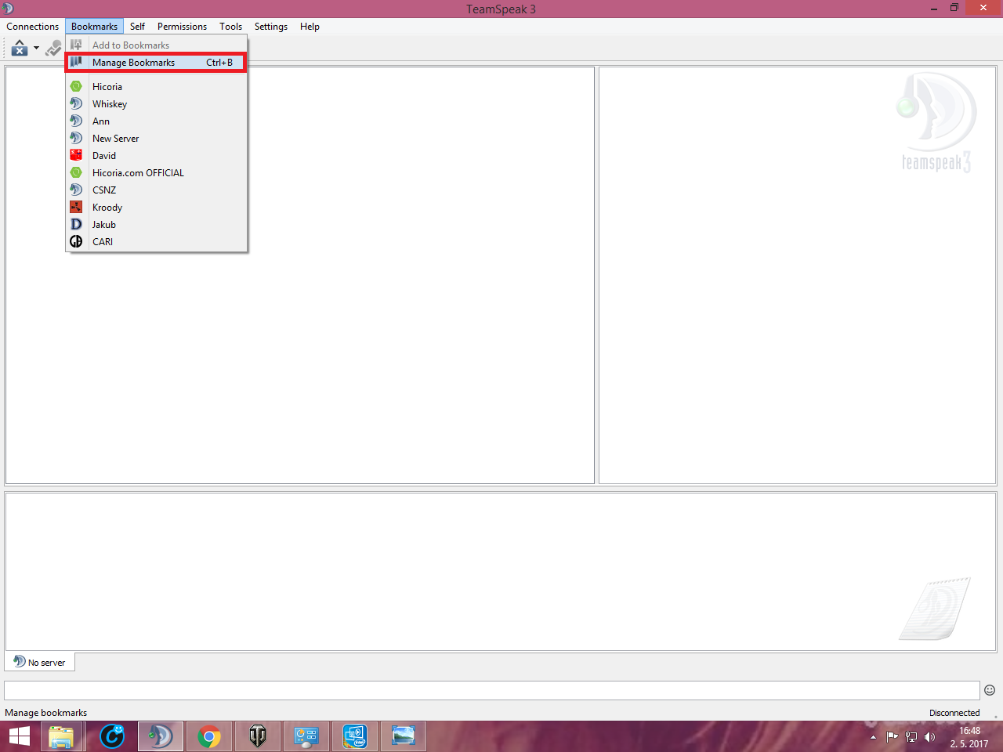Connect to the David bookmark
Image resolution: width=1003 pixels, height=752 pixels.
click(x=157, y=156)
